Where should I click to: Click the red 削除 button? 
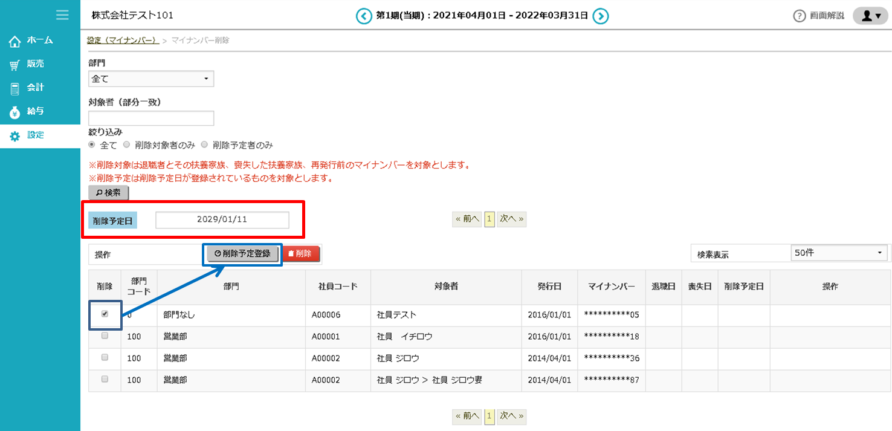coord(300,254)
